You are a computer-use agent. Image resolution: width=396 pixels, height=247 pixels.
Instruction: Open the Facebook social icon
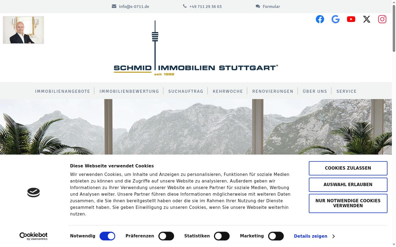(x=320, y=19)
